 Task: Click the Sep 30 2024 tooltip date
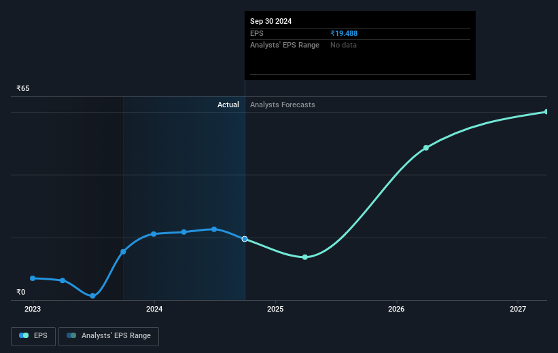(271, 21)
